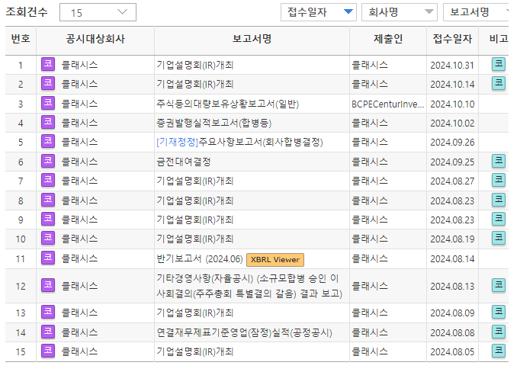The width and height of the screenshot is (520, 372).
Task: Open the 연결재무제표기준영업(잠정)실적(공정공시) report
Action: [245, 332]
